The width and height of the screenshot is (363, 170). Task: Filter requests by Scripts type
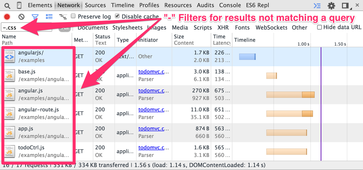click(x=203, y=28)
